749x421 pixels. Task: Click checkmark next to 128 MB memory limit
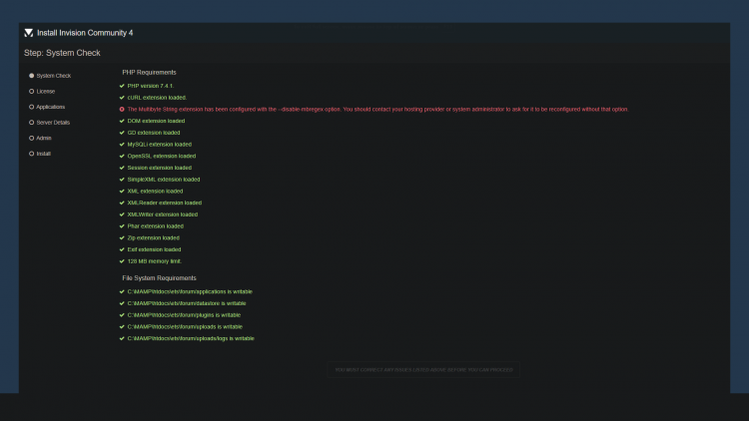click(122, 260)
